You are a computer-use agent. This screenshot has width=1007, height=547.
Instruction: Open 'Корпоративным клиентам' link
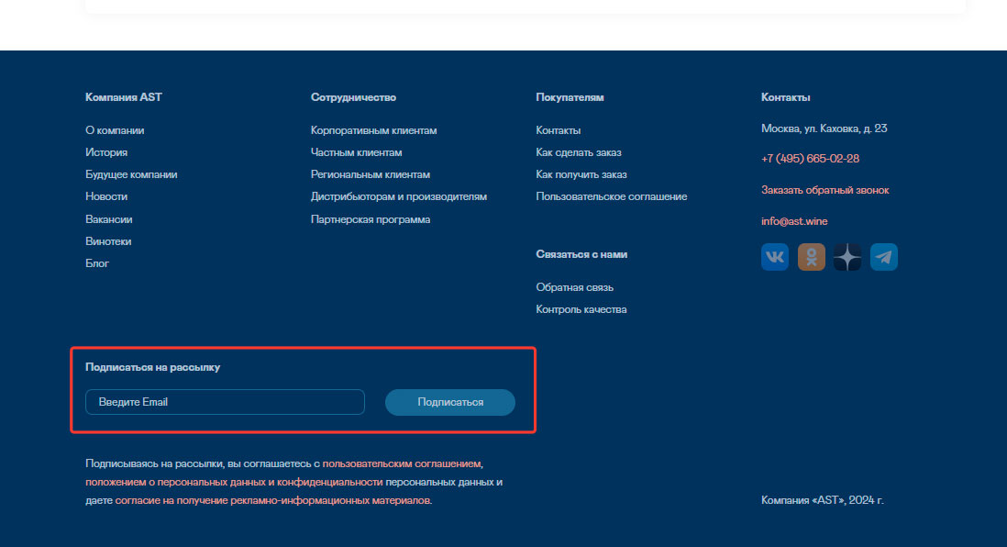click(374, 129)
